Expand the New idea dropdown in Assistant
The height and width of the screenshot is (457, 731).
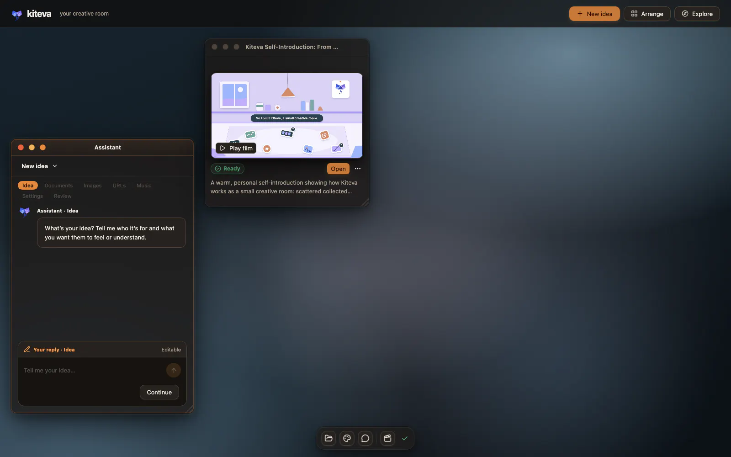pyautogui.click(x=39, y=166)
